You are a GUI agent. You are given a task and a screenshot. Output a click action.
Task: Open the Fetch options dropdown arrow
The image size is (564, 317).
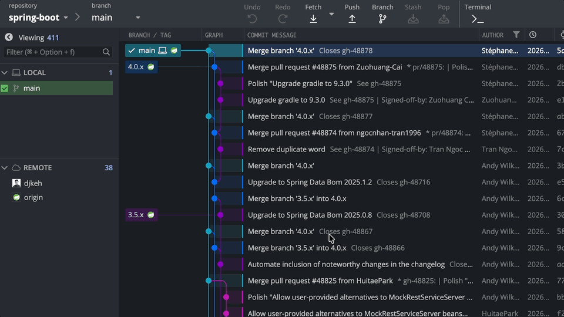point(331,14)
